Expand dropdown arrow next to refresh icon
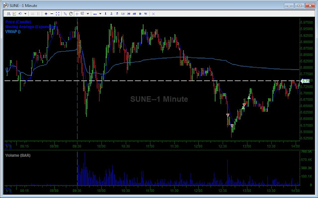 25,14
